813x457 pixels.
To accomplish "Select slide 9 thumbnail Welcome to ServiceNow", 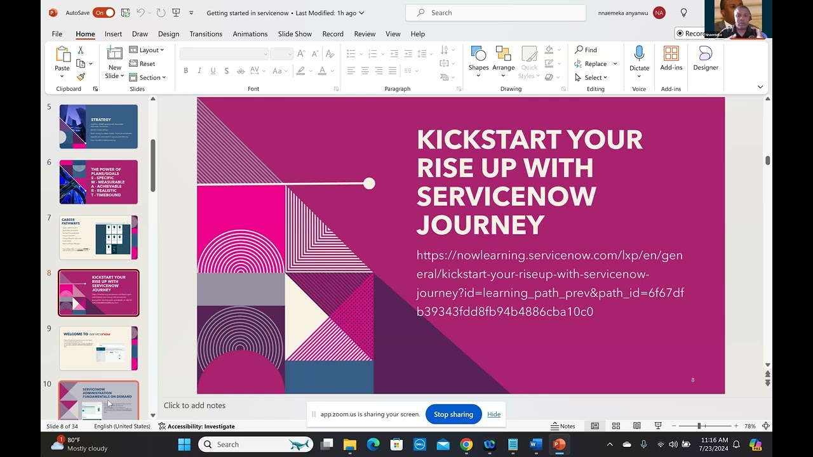I will (x=98, y=348).
